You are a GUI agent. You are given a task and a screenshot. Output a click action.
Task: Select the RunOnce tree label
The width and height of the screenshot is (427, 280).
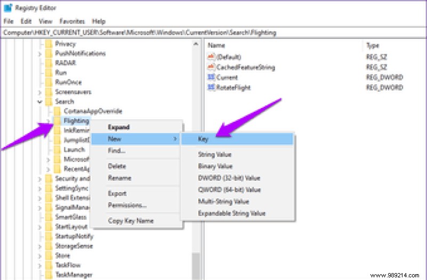click(68, 83)
